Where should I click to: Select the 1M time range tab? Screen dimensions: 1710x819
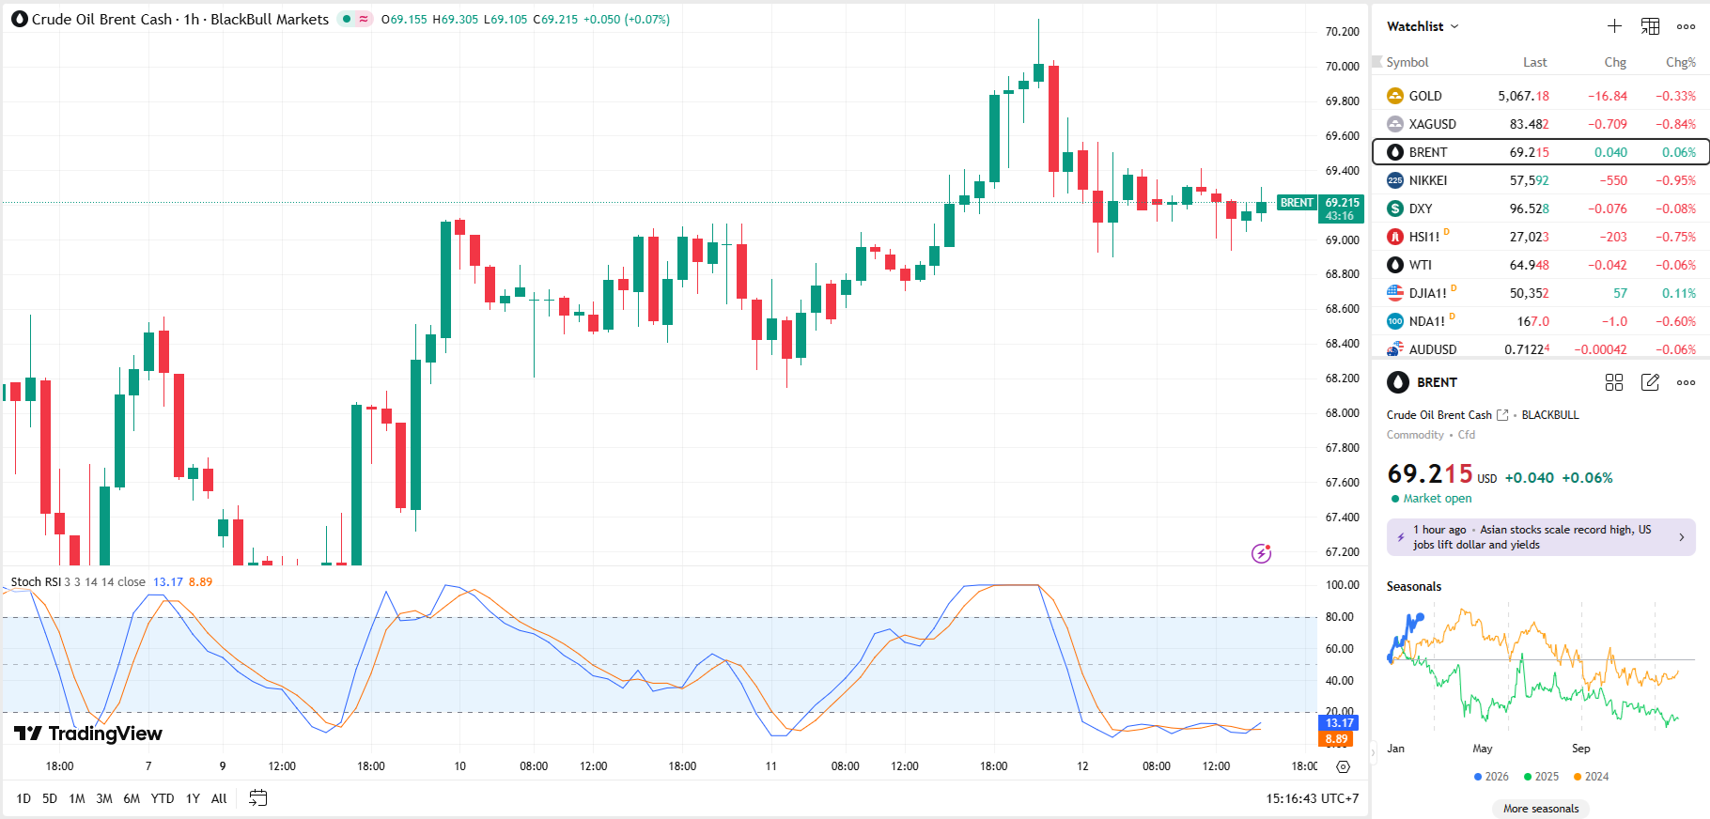click(x=77, y=798)
